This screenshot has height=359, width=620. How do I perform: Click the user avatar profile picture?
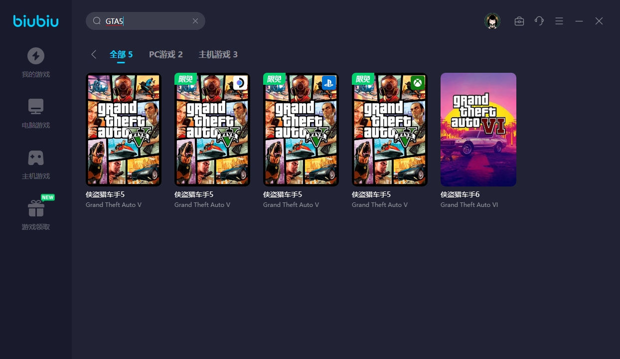coord(492,21)
